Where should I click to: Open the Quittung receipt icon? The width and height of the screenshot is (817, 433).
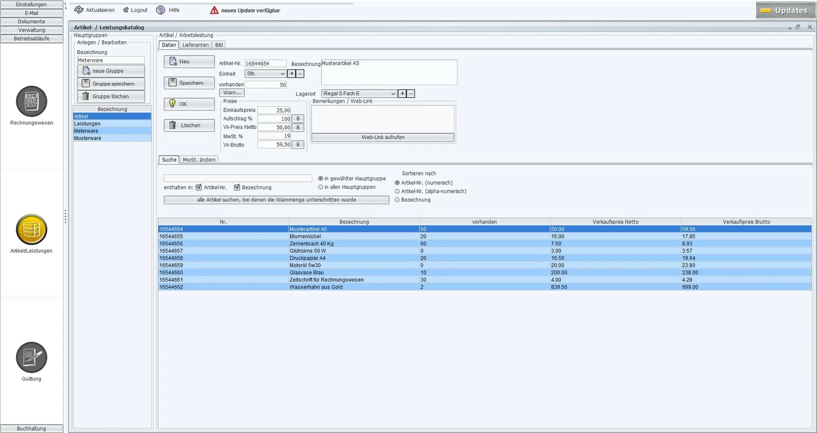pos(31,357)
